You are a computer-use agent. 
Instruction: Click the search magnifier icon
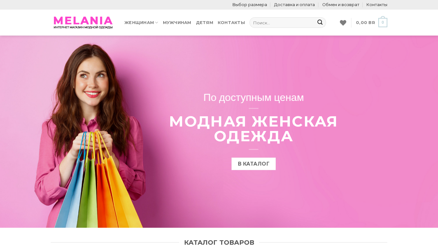[x=320, y=22]
